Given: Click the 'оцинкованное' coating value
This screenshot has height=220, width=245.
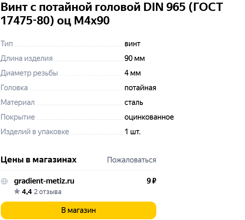Looking at the screenshot, I should point(149,117).
